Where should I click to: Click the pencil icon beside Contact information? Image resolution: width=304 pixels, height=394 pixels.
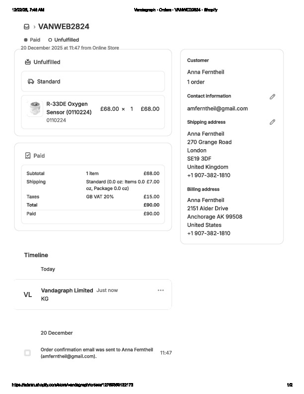[x=272, y=97]
